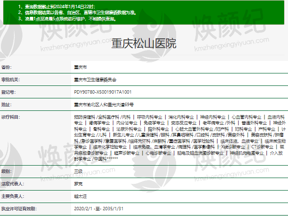The height and width of the screenshot is (216, 288).
Task: Click the province value 重庆市
Action: coord(81,67)
